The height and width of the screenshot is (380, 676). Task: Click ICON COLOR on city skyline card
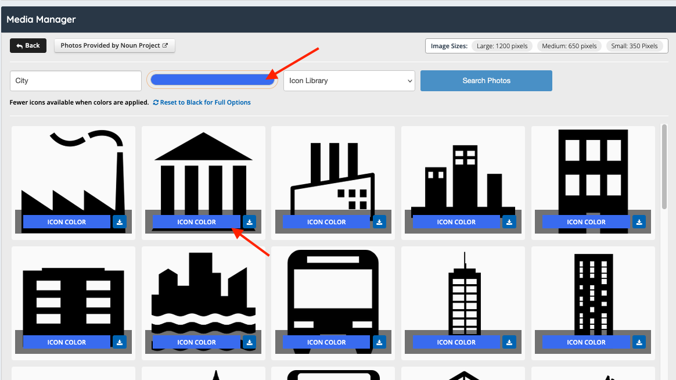[x=456, y=222]
